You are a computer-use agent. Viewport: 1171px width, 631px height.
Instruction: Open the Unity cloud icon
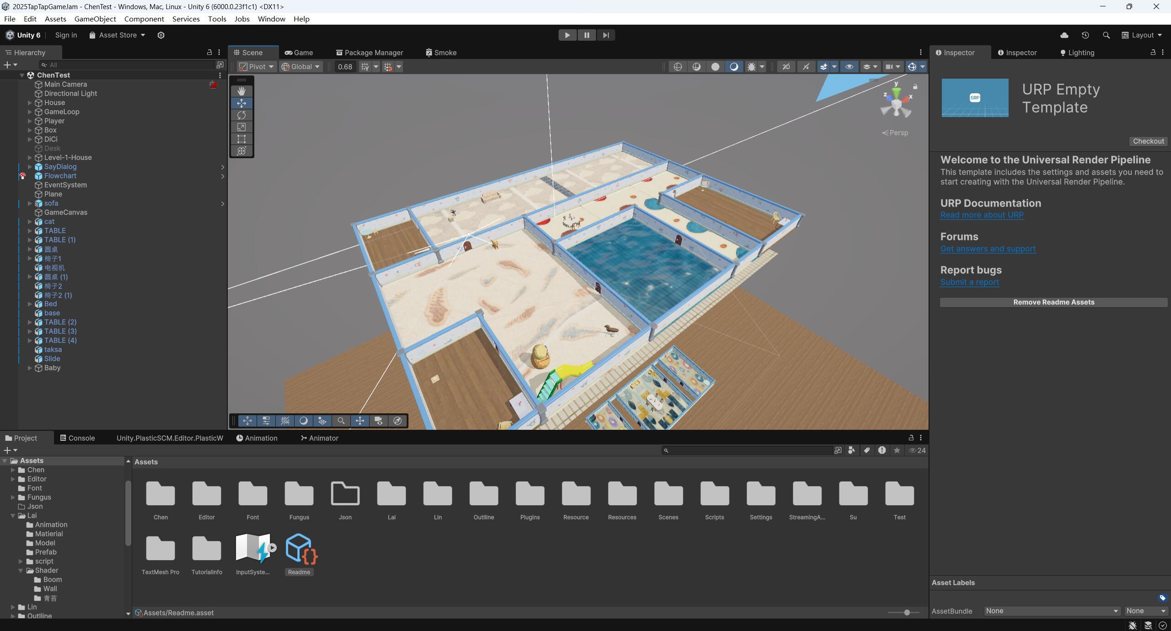pos(1064,35)
